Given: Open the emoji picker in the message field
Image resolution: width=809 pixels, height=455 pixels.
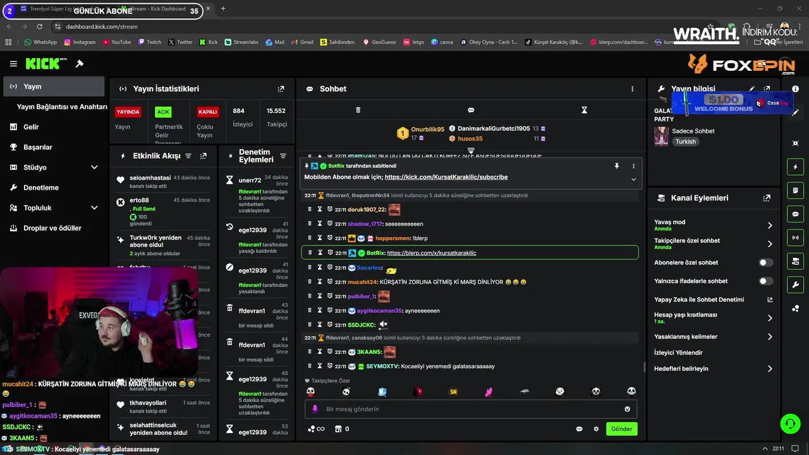Looking at the screenshot, I should [627, 409].
